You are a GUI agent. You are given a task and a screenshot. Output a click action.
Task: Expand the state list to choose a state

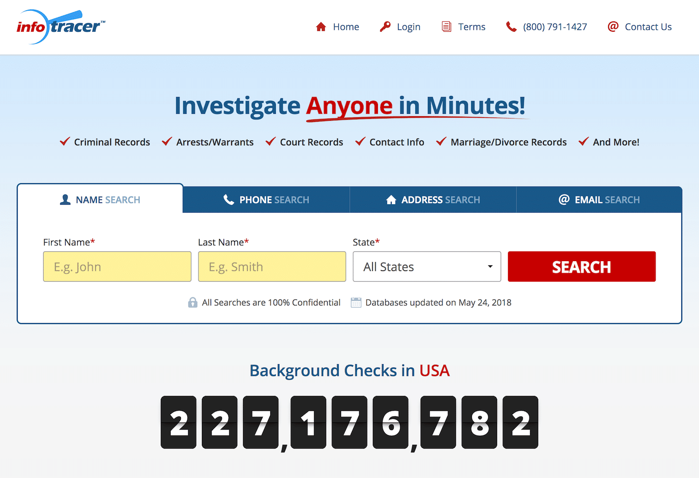pyautogui.click(x=426, y=266)
